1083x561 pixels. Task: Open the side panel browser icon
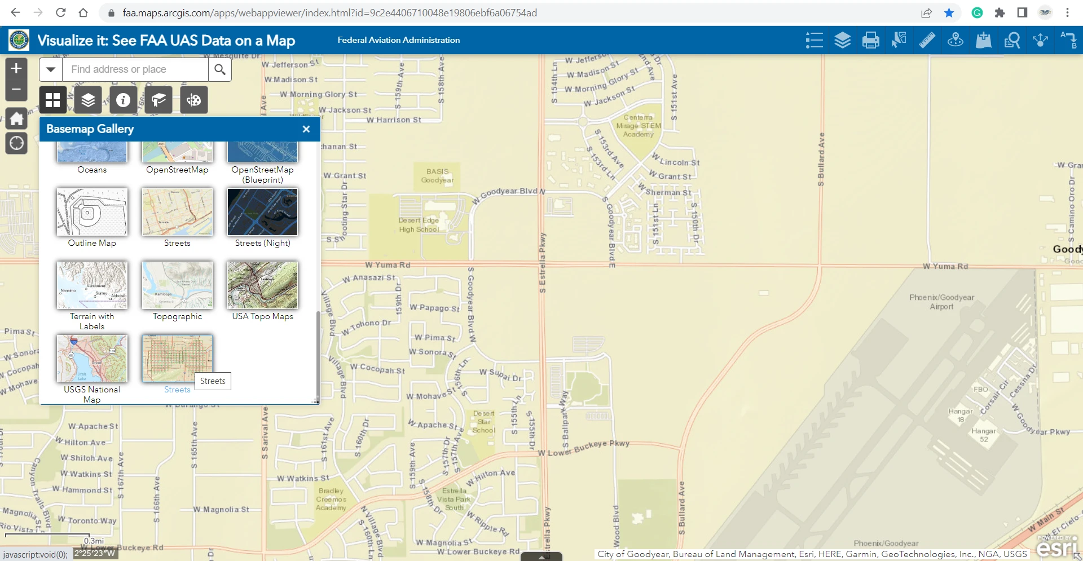pyautogui.click(x=1022, y=12)
